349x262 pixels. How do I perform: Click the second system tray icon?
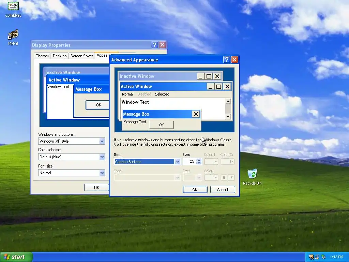[317, 257]
